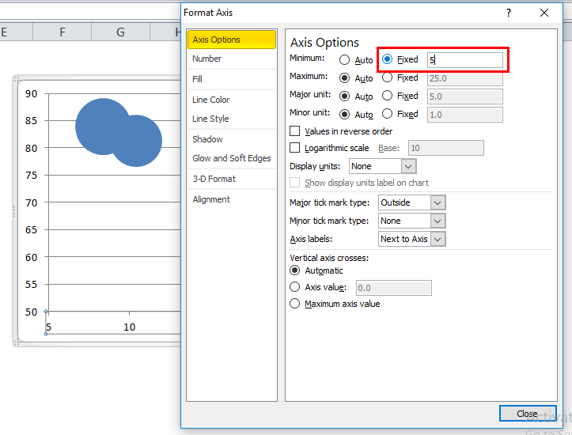Click the Logarithmic Base field showing 10

(x=445, y=148)
